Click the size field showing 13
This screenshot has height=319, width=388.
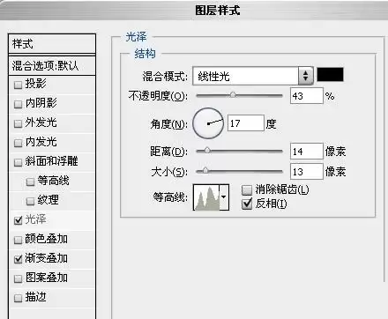[x=307, y=172]
